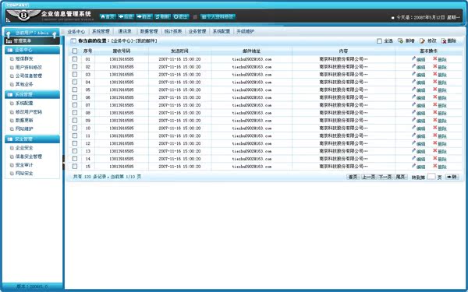Toggle the table header checkbox
The height and width of the screenshot is (292, 468).
tap(75, 51)
